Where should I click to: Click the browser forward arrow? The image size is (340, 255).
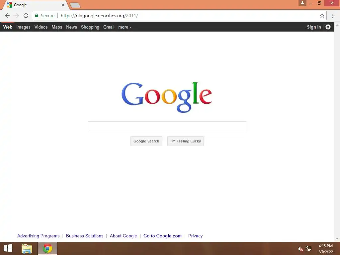17,16
